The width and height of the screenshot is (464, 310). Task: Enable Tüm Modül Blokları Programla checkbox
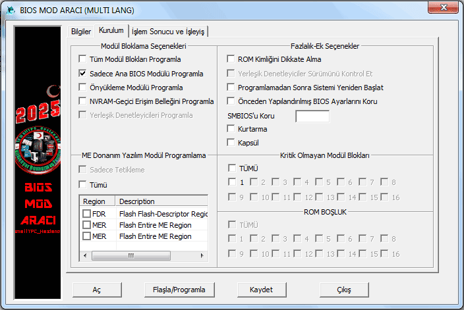coord(83,59)
